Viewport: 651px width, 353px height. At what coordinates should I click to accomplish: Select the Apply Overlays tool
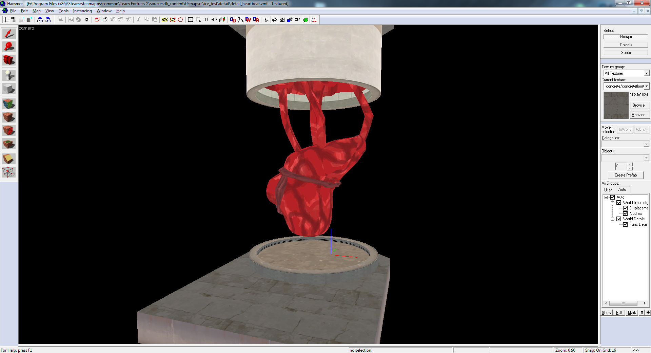click(x=9, y=144)
